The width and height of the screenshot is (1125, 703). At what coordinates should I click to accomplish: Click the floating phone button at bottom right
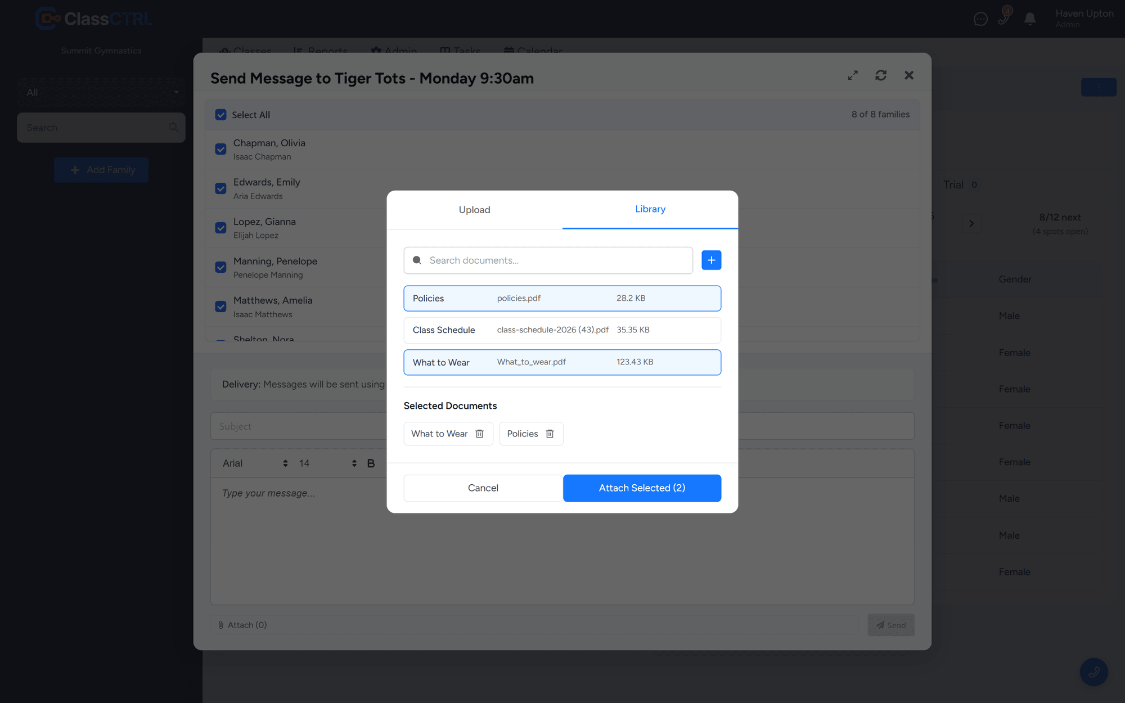[x=1093, y=672]
